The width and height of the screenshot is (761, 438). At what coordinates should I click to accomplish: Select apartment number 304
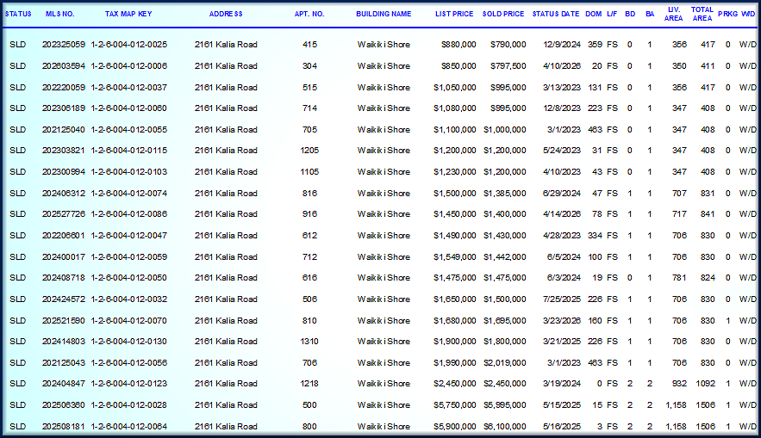(309, 66)
